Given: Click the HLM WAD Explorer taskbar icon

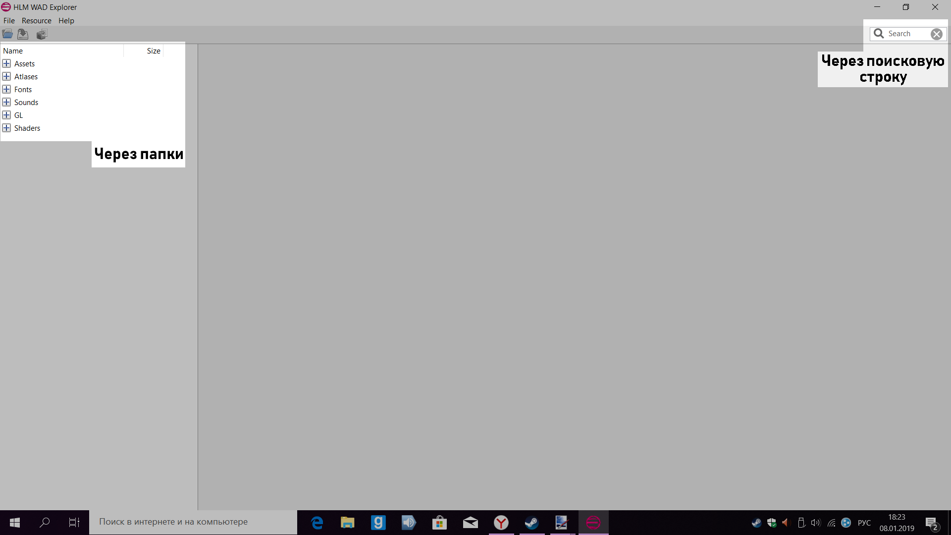Looking at the screenshot, I should pos(593,523).
